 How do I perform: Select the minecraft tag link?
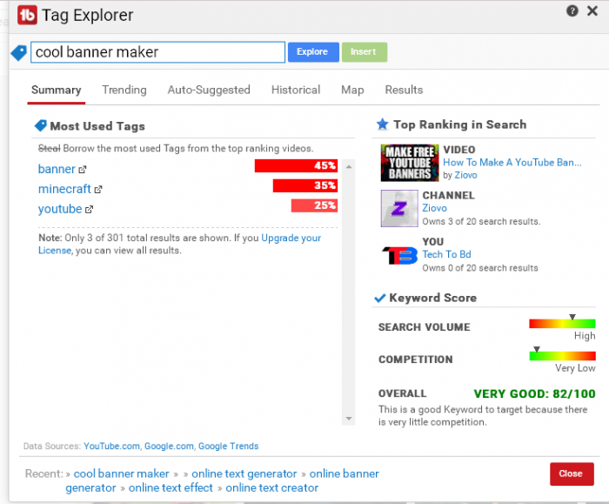[x=64, y=189]
